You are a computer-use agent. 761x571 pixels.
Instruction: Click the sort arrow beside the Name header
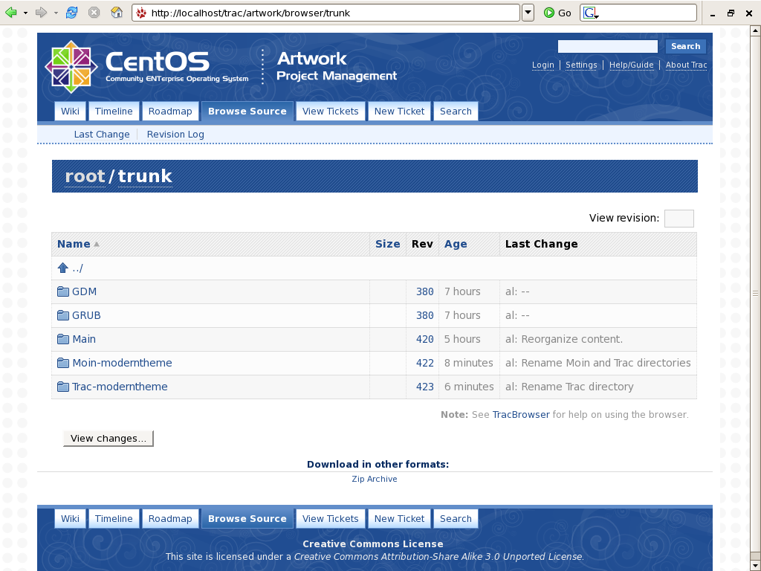[97, 244]
